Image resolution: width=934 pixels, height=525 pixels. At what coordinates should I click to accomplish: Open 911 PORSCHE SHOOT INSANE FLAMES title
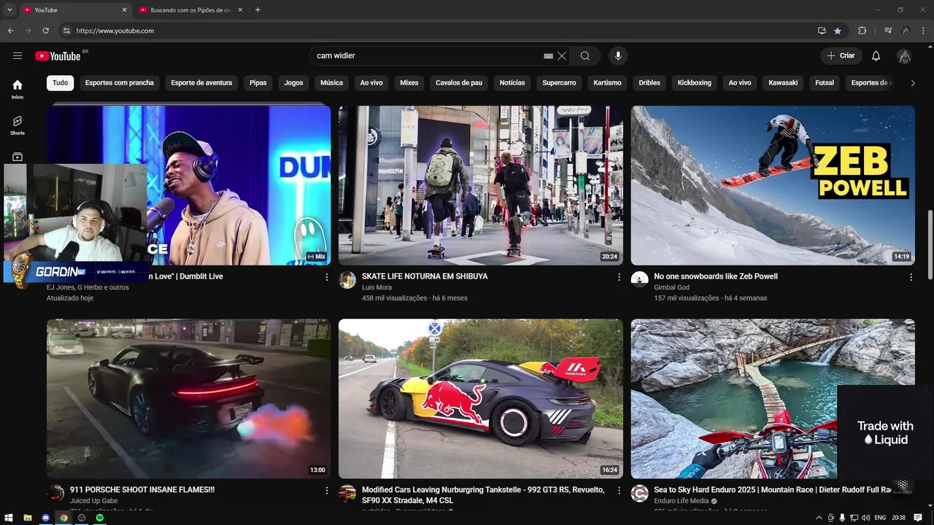pyautogui.click(x=142, y=490)
